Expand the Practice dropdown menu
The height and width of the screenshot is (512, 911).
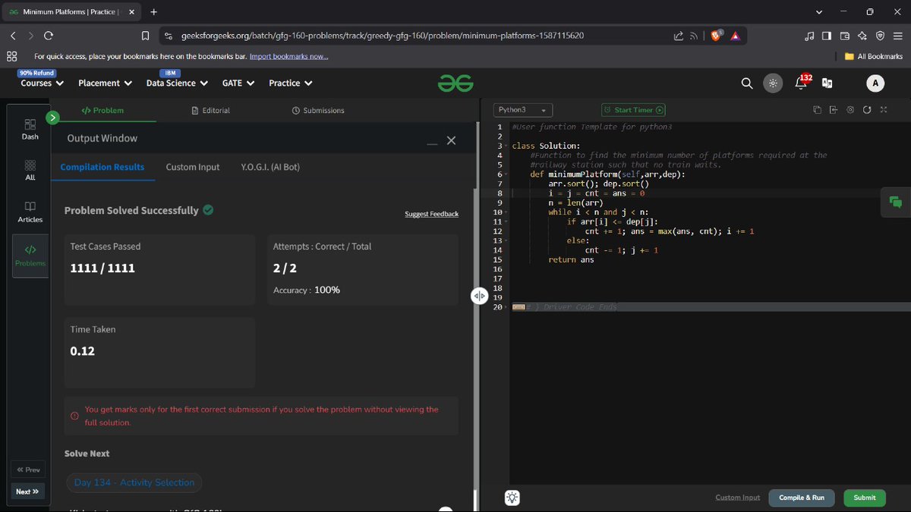click(291, 83)
